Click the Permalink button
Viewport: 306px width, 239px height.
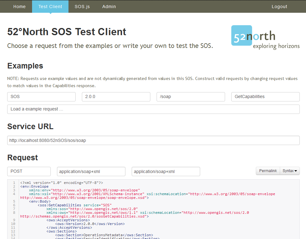[x=268, y=171]
